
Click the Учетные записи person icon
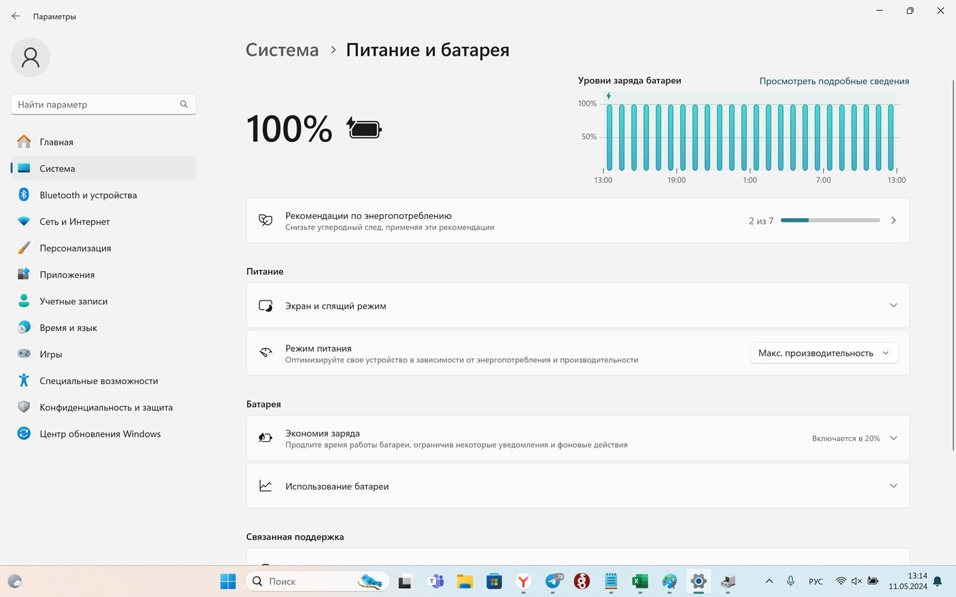pyautogui.click(x=24, y=300)
